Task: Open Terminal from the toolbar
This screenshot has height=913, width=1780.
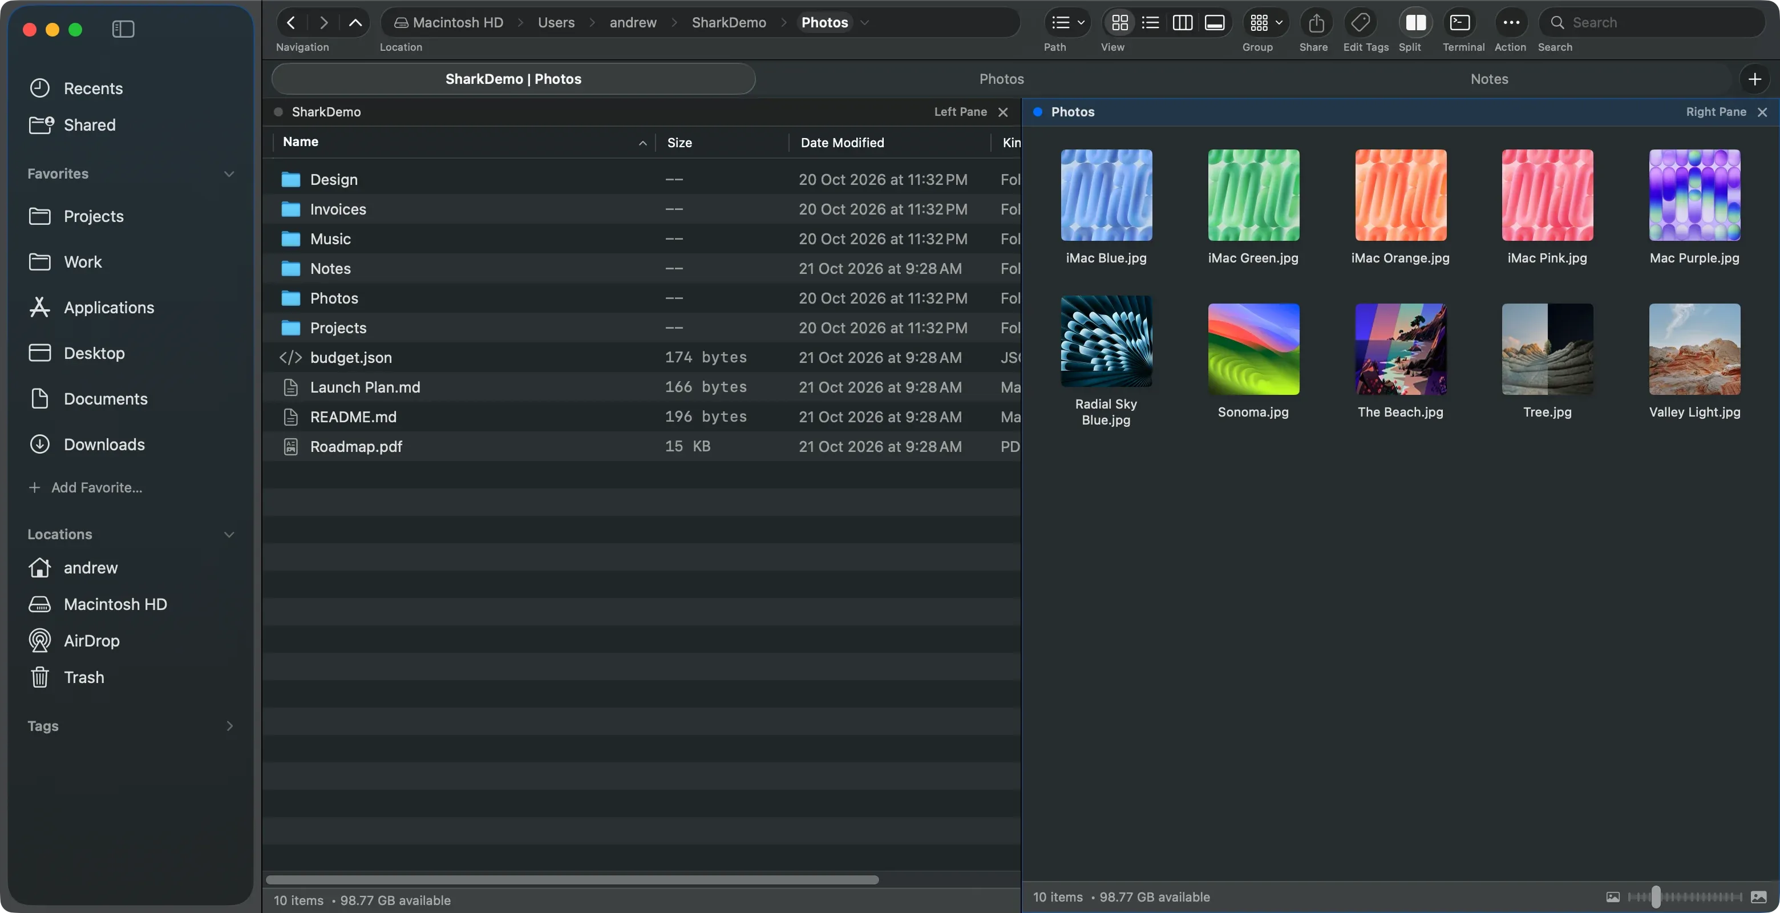Action: 1459,23
